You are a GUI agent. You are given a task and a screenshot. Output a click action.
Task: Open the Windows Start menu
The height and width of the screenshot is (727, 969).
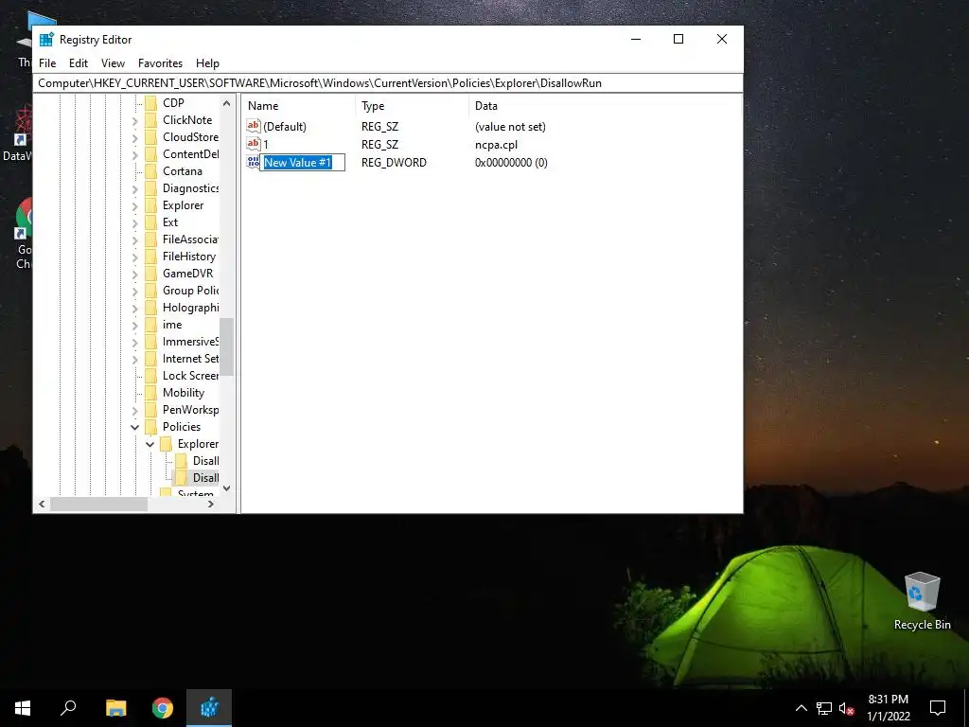pyautogui.click(x=23, y=708)
